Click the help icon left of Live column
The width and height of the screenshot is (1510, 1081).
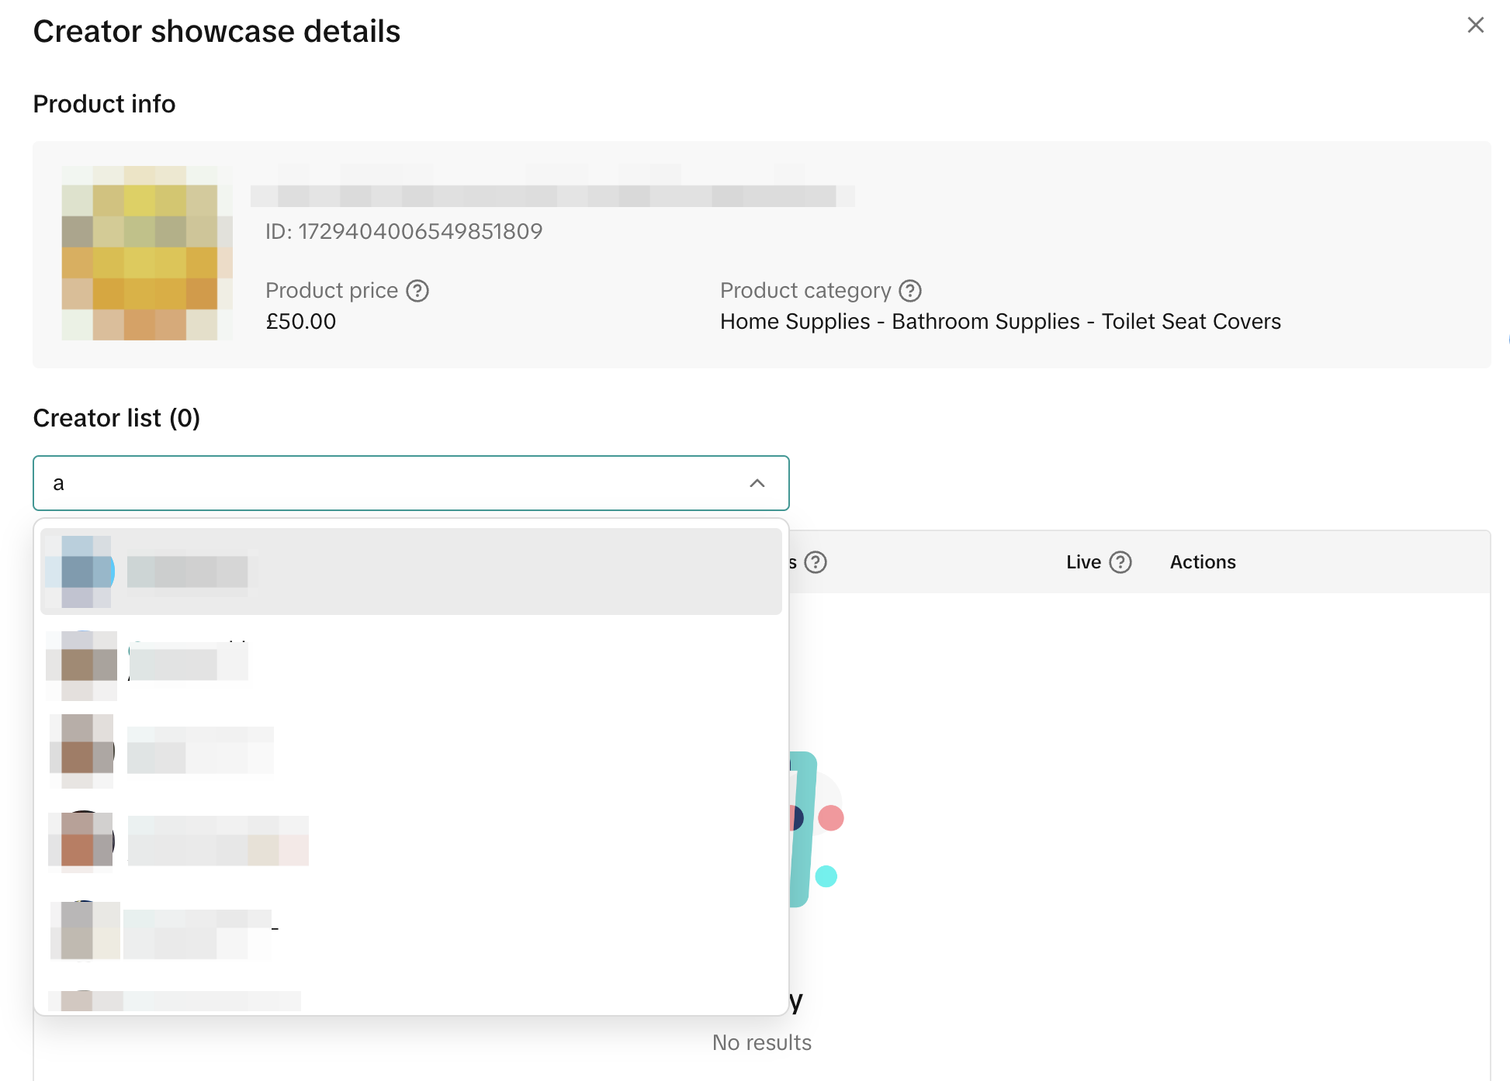pos(816,562)
